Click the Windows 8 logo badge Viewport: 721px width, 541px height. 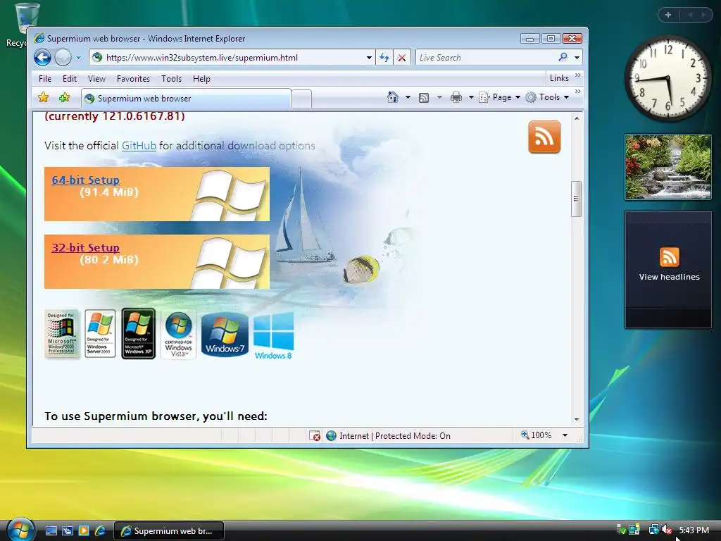click(274, 336)
